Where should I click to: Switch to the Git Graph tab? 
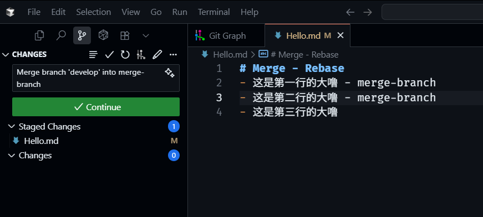[x=226, y=35]
